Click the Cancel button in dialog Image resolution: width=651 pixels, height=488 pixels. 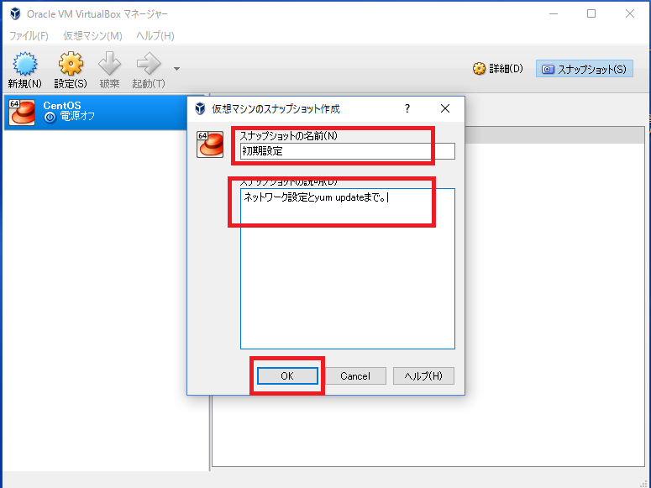click(x=355, y=375)
